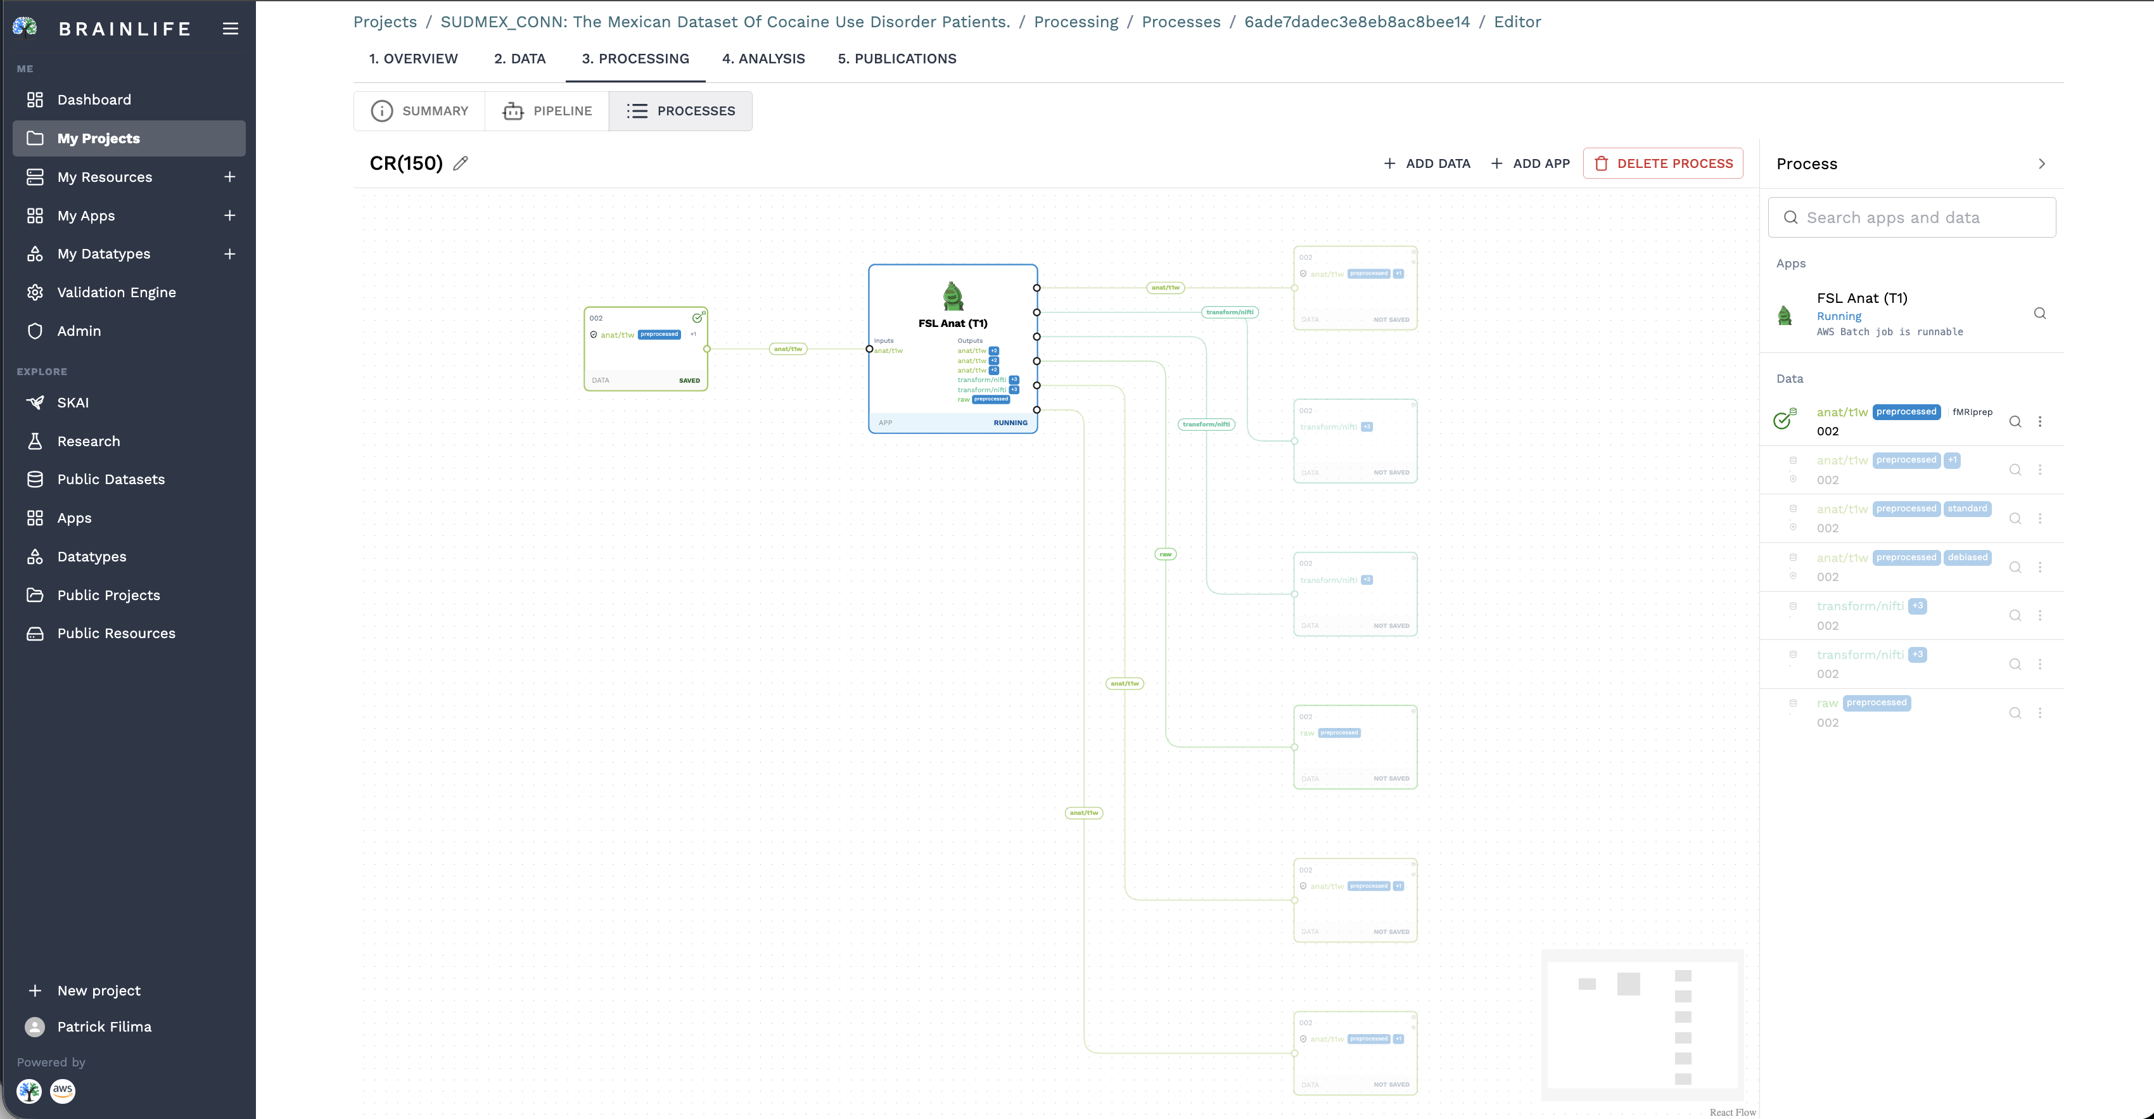
Task: Click ADD APP button
Action: pyautogui.click(x=1530, y=163)
